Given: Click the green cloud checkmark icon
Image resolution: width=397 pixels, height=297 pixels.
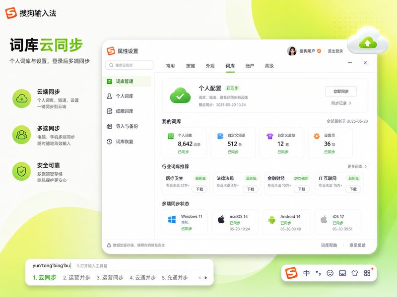Looking at the screenshot, I should coord(180,96).
